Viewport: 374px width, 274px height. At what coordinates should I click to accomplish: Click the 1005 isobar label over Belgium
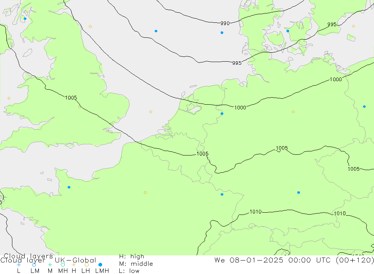[x=202, y=154]
